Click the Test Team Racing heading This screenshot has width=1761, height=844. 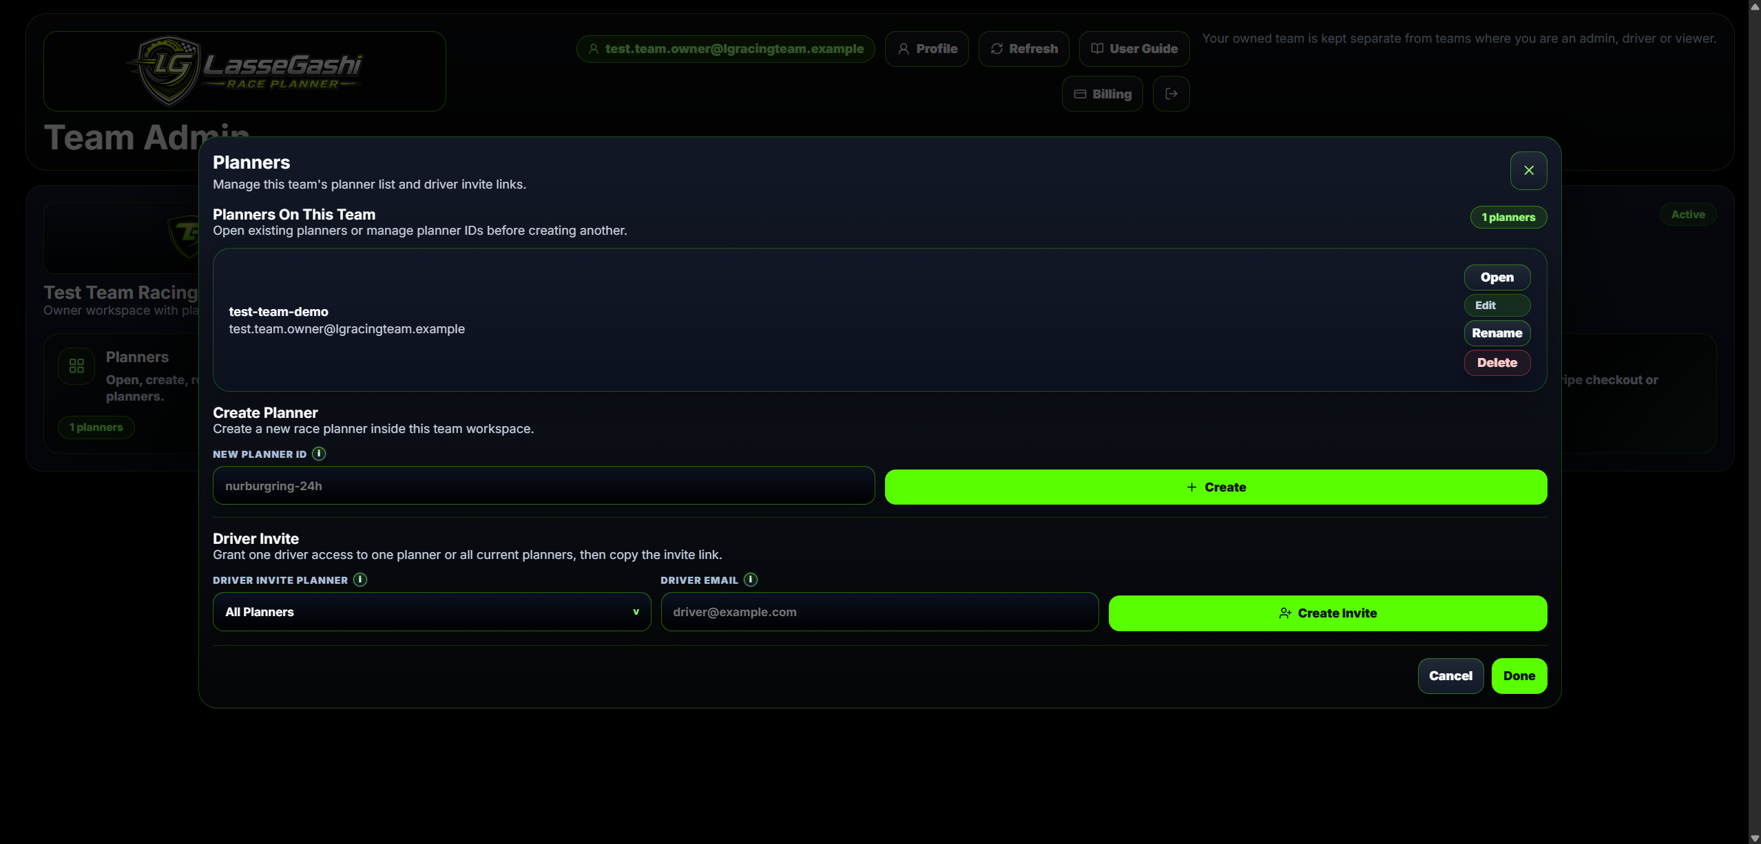click(121, 293)
